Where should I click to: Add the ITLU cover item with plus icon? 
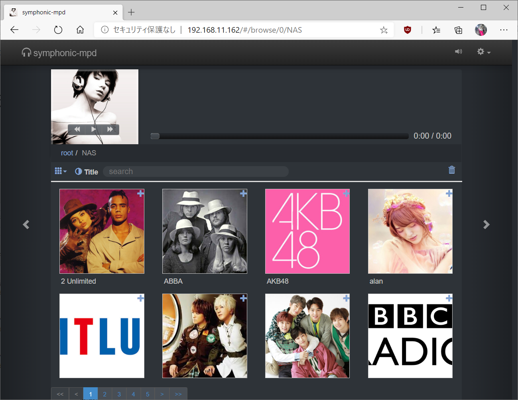(x=140, y=298)
